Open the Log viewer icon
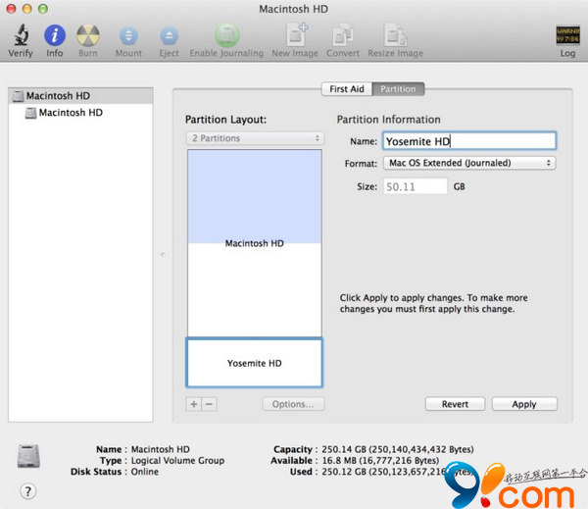The image size is (588, 509). pyautogui.click(x=567, y=35)
